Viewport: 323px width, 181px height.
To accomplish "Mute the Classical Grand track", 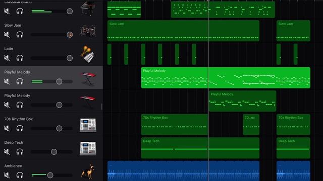I will 7,11.
